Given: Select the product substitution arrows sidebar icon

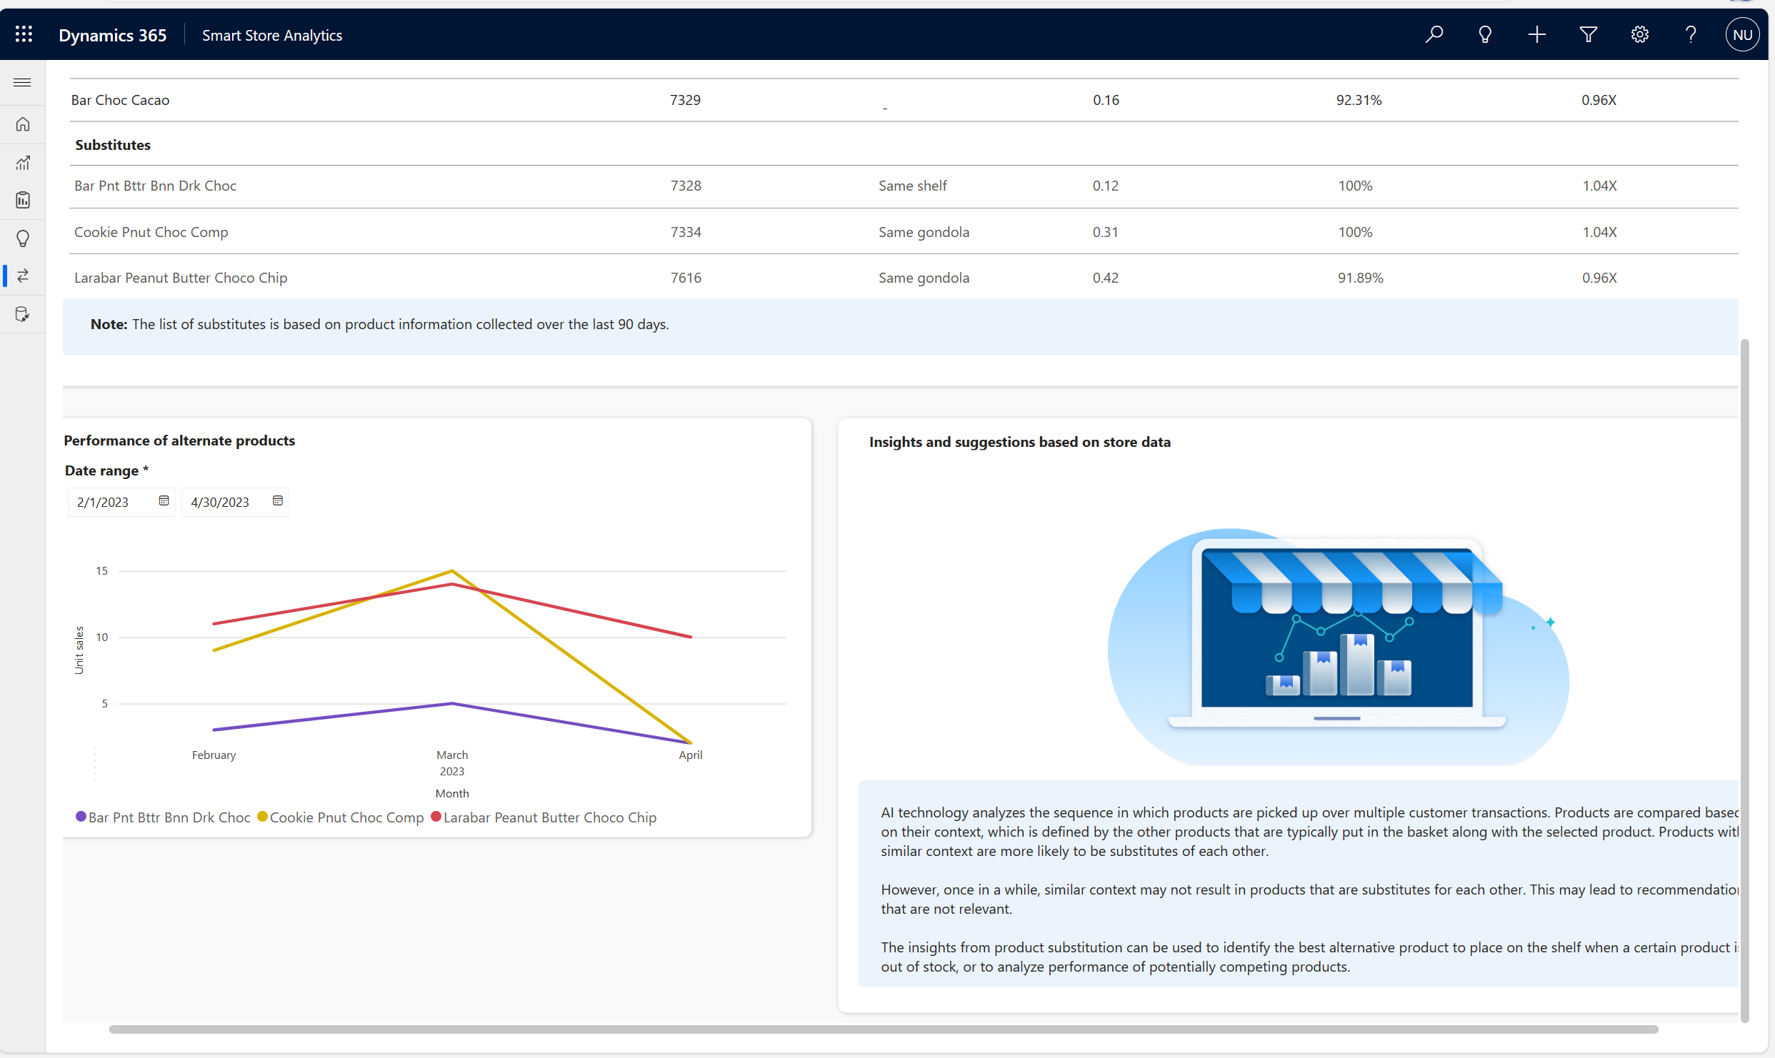Looking at the screenshot, I should tap(23, 276).
